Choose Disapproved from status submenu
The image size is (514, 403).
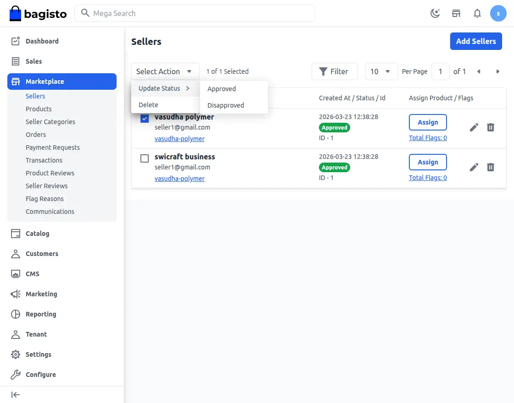(226, 105)
